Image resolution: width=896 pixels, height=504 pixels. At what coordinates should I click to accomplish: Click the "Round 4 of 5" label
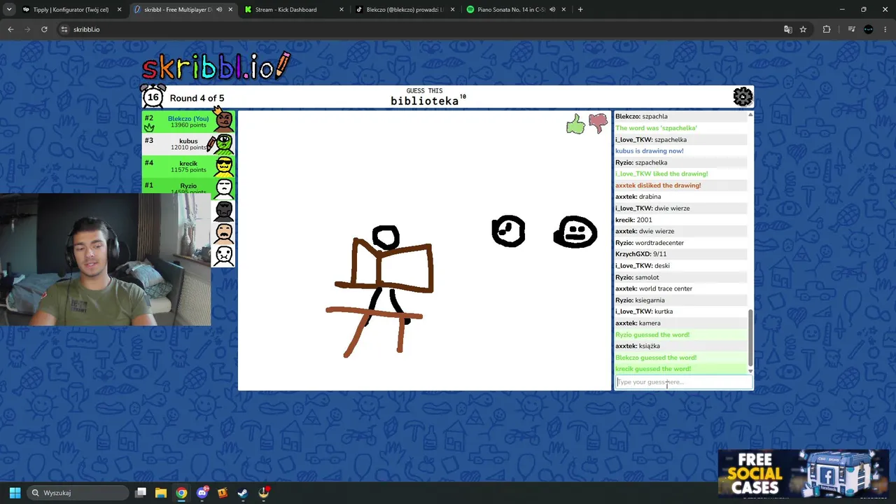[197, 98]
